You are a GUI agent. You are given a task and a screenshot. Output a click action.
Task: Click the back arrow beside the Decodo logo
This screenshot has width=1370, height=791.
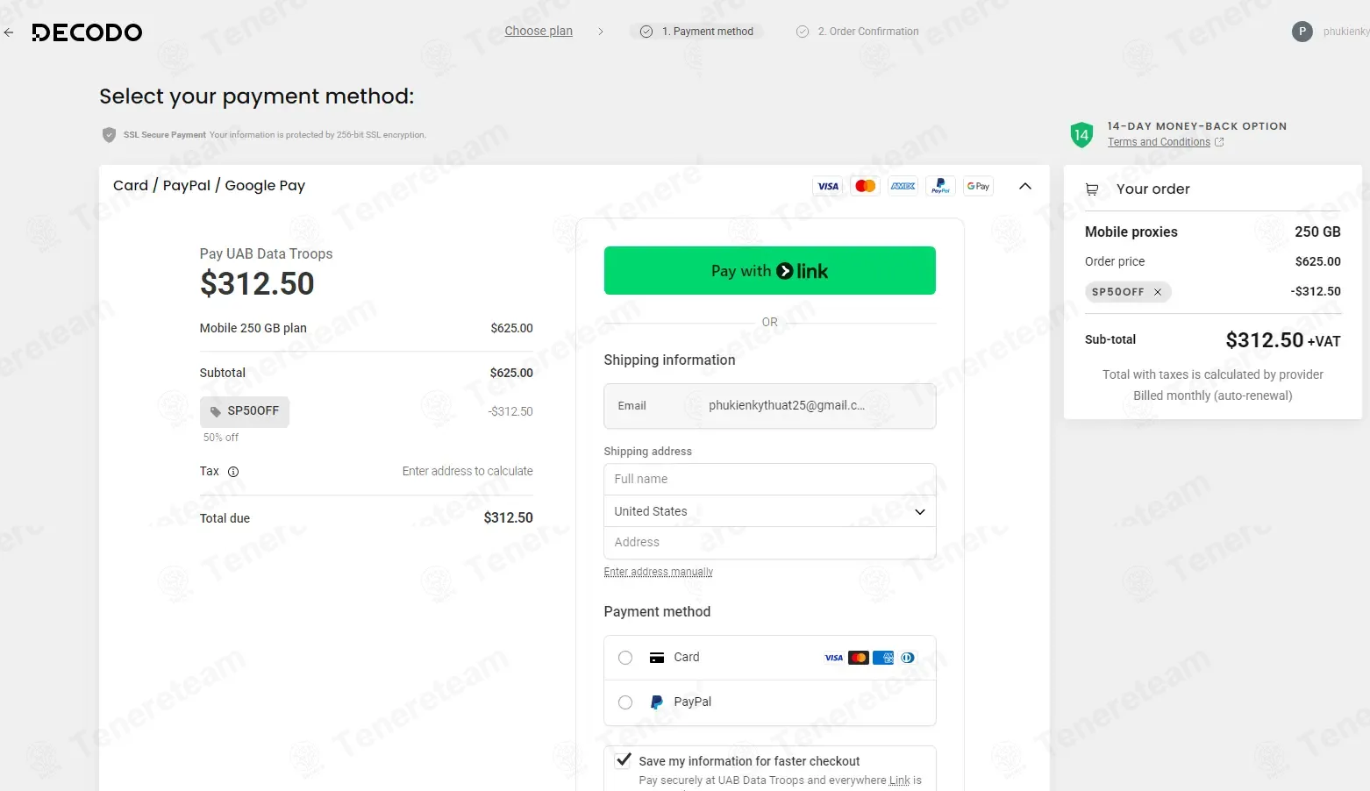pos(9,32)
